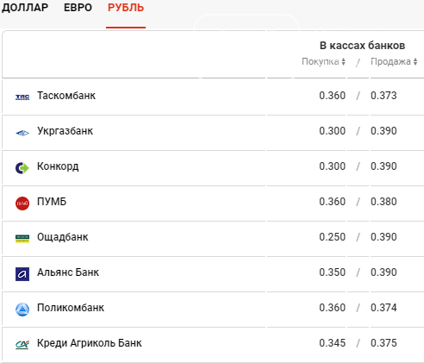
Task: Open the ПУМБ bank link
Action: pos(52,202)
